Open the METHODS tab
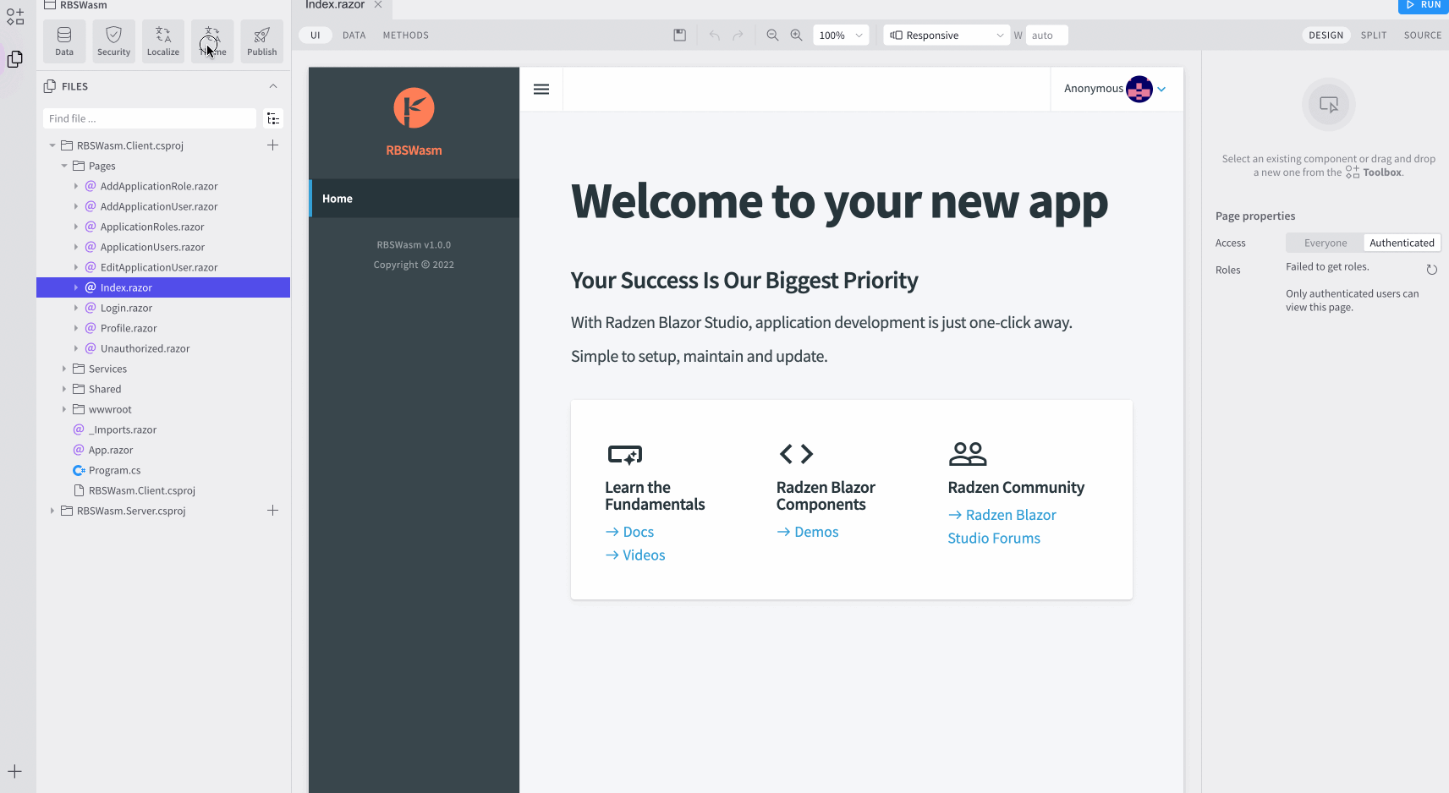 [x=405, y=35]
